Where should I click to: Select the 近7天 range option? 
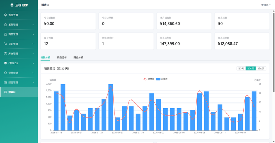pyautogui.click(x=241, y=68)
